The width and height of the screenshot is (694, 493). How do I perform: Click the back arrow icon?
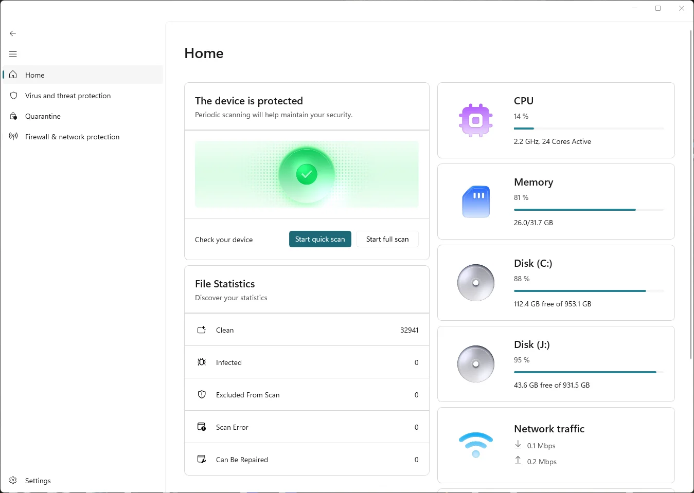coord(13,33)
